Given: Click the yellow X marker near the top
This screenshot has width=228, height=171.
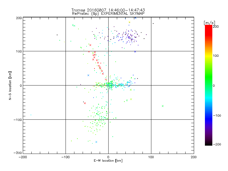Looking at the screenshot, I should (x=129, y=22).
